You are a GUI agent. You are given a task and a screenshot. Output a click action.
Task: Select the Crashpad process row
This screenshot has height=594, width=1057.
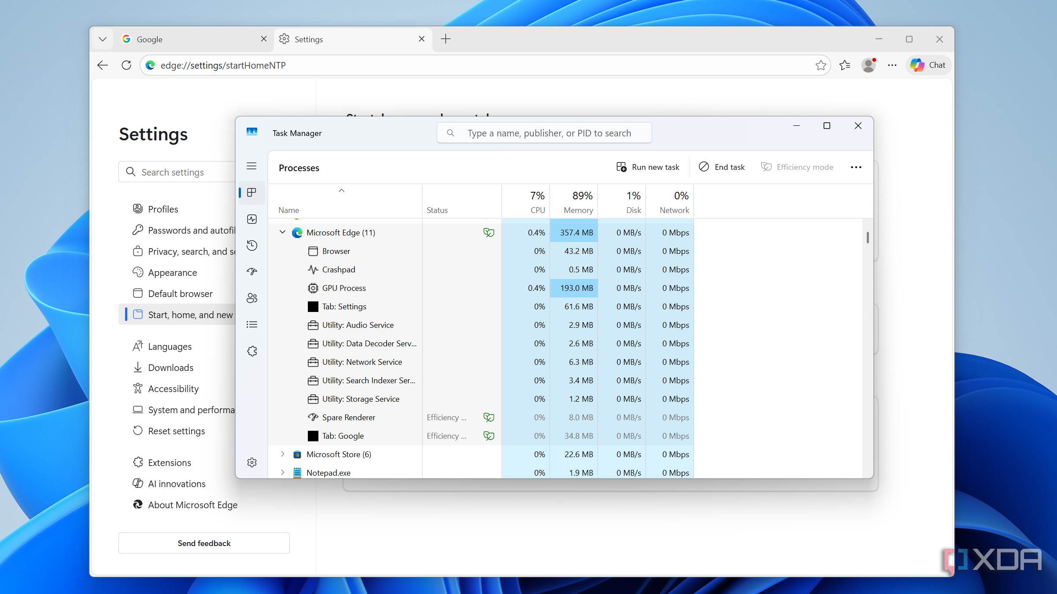tap(481, 269)
